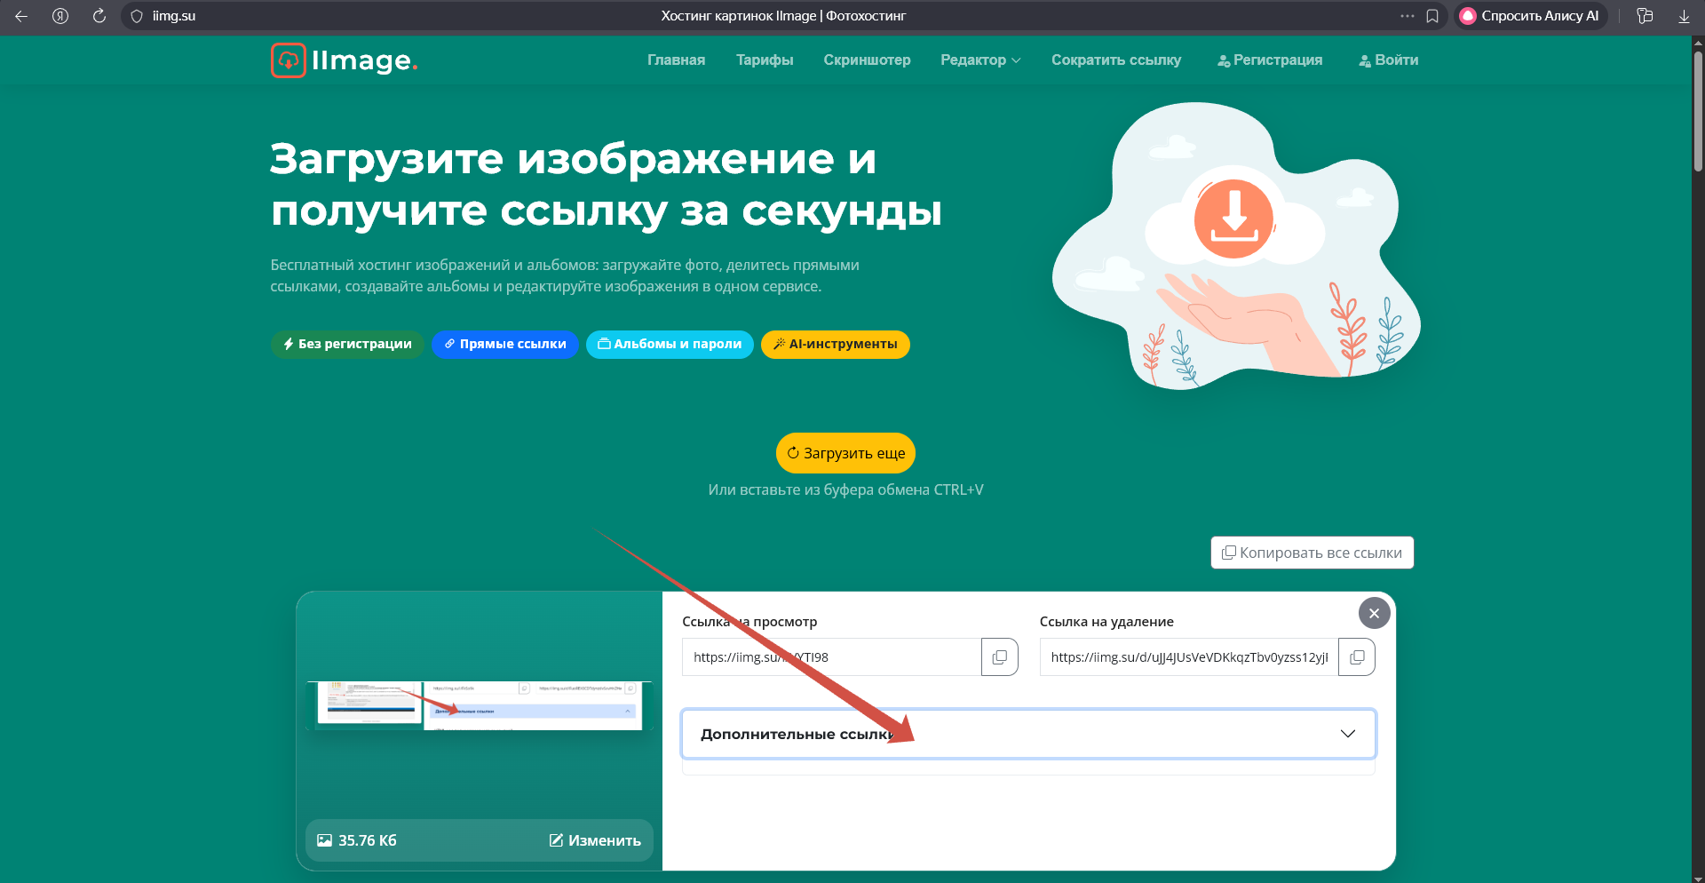Screen dimensions: 1705x883
Task: Close the uploaded image card
Action: (x=1374, y=613)
